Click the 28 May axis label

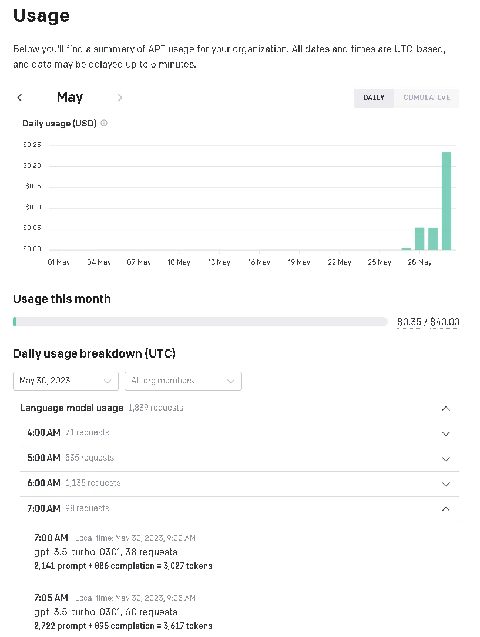pos(420,262)
